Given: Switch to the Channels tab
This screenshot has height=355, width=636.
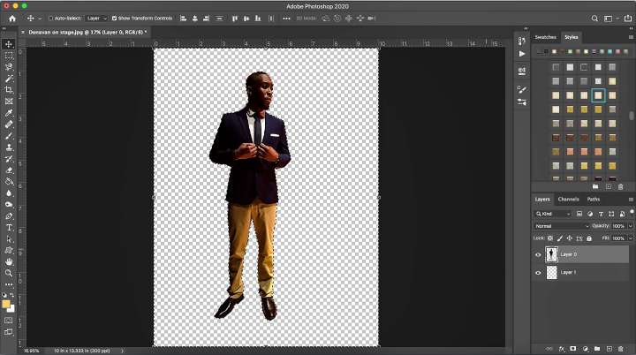Looking at the screenshot, I should coord(568,200).
